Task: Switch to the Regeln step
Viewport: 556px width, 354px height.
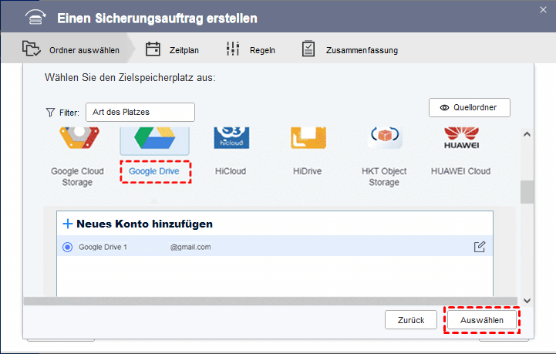Action: coord(251,50)
